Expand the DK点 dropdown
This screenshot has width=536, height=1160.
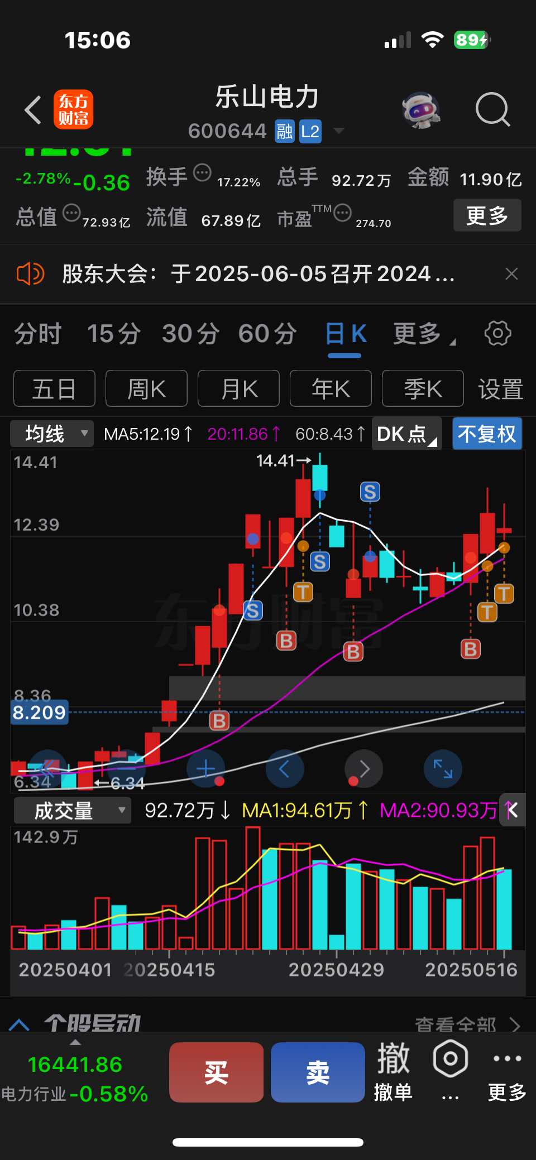pos(406,434)
